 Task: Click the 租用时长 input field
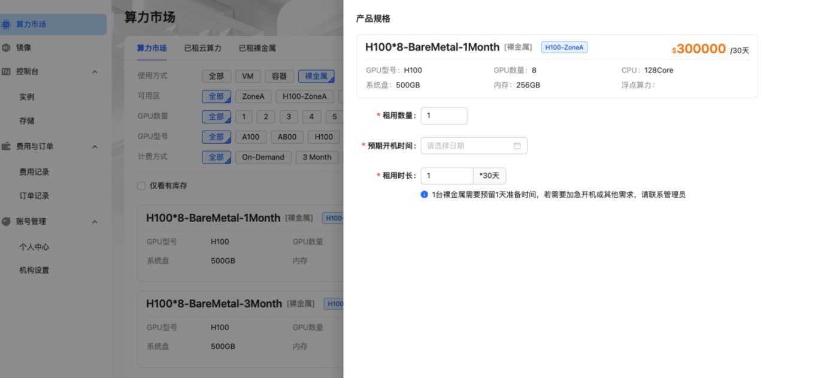coord(447,176)
